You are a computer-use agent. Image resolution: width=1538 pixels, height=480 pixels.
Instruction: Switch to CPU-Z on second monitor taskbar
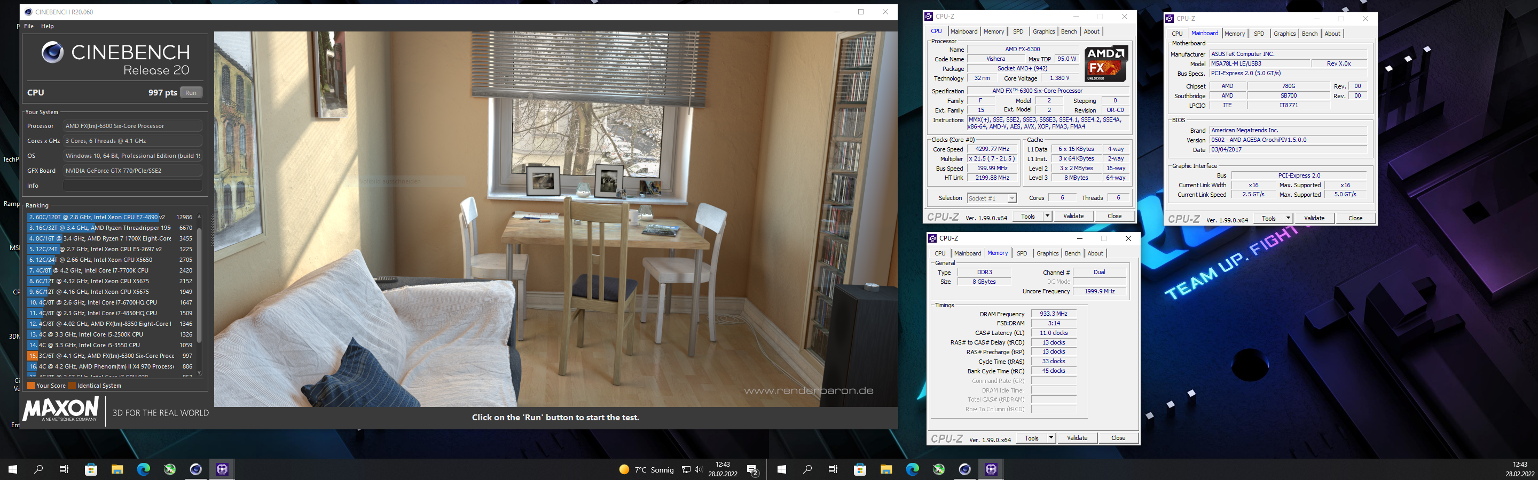[x=991, y=469]
